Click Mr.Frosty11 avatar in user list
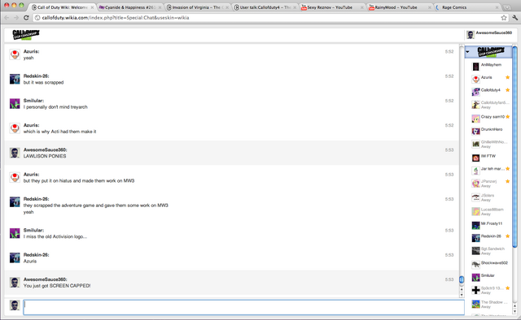521x320 pixels. 475,225
